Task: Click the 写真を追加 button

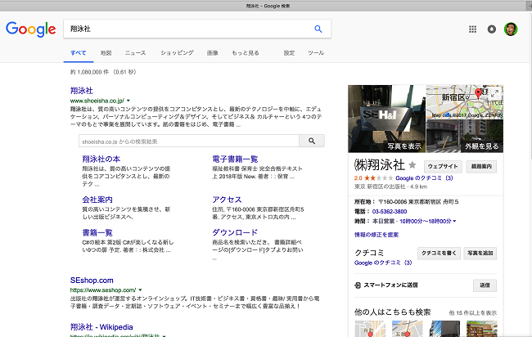Action: tap(480, 254)
